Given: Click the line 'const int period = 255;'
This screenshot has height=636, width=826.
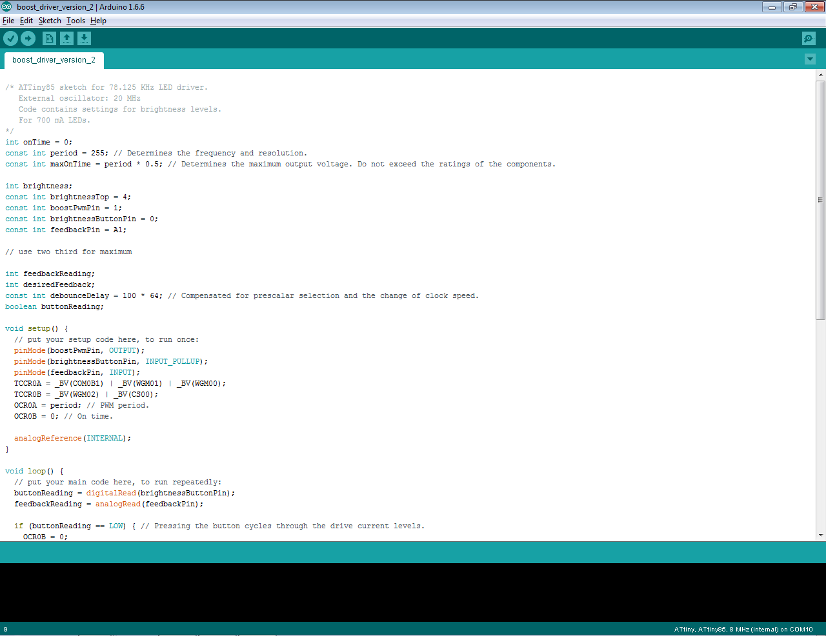Looking at the screenshot, I should [57, 154].
